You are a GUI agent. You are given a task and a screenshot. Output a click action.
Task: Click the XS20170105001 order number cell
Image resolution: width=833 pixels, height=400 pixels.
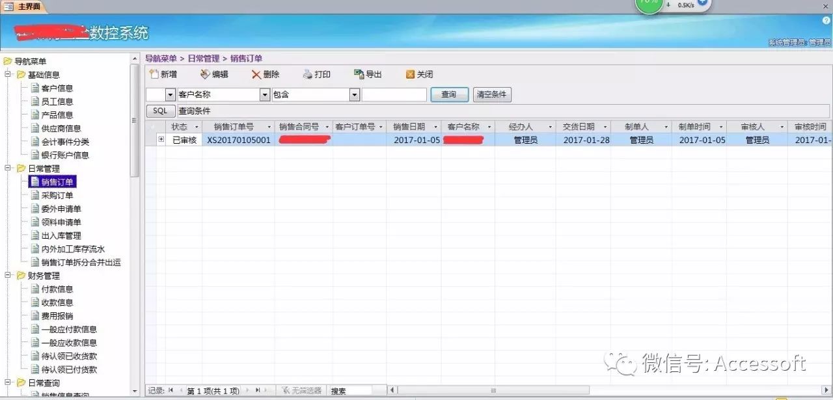click(239, 140)
